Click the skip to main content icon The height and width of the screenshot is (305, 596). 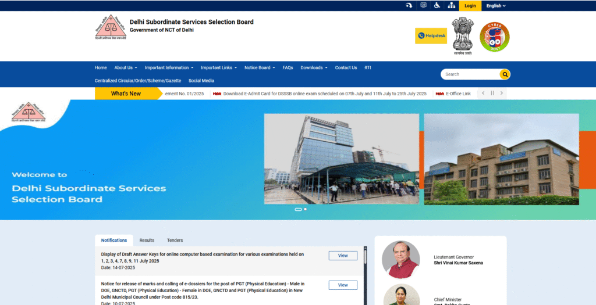click(x=409, y=5)
